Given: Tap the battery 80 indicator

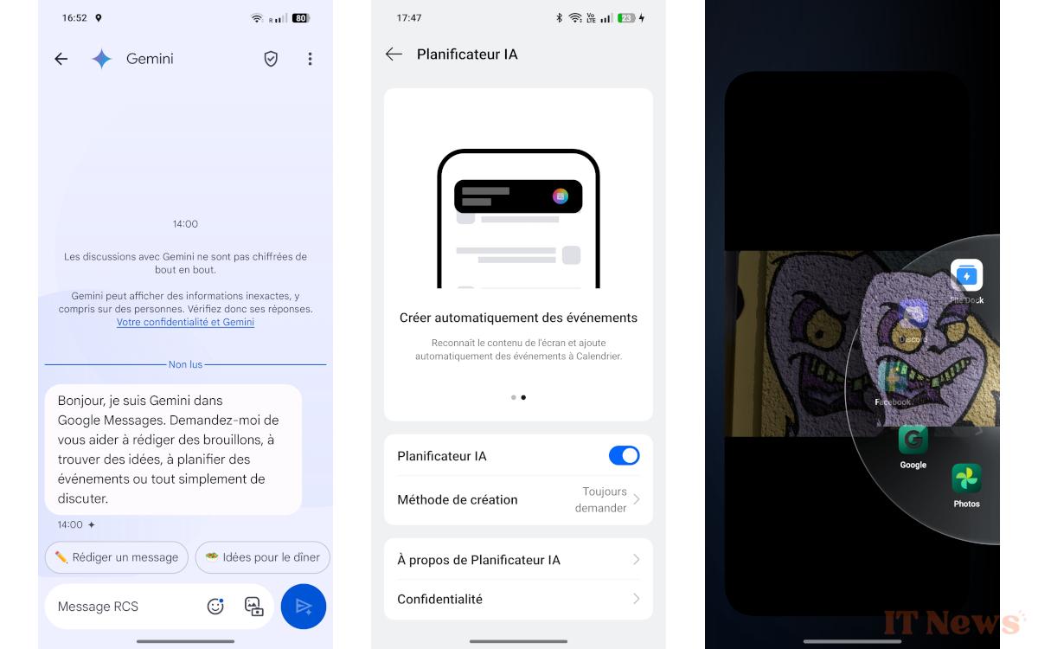Looking at the screenshot, I should pyautogui.click(x=300, y=17).
